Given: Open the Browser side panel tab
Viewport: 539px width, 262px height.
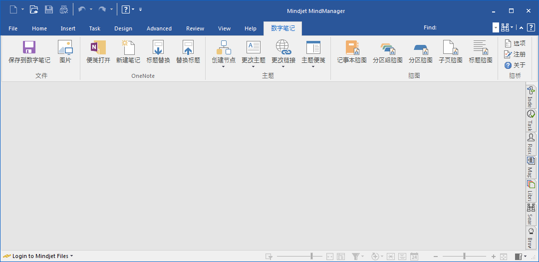Looking at the screenshot, I should click(531, 237).
